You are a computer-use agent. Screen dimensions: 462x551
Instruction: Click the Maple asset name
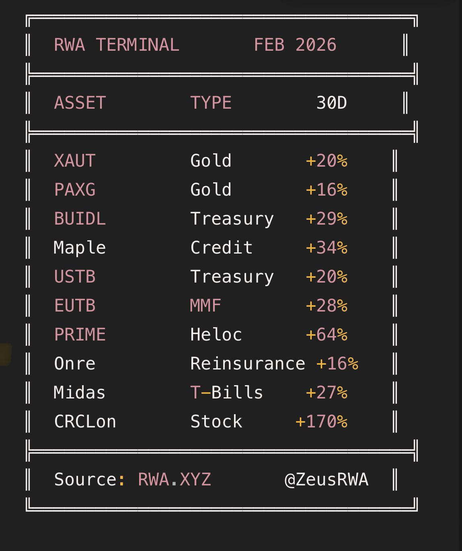pyautogui.click(x=80, y=248)
